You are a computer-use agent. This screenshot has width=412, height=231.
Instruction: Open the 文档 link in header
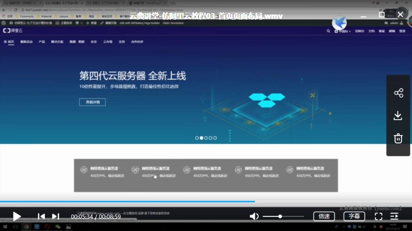coord(371,31)
